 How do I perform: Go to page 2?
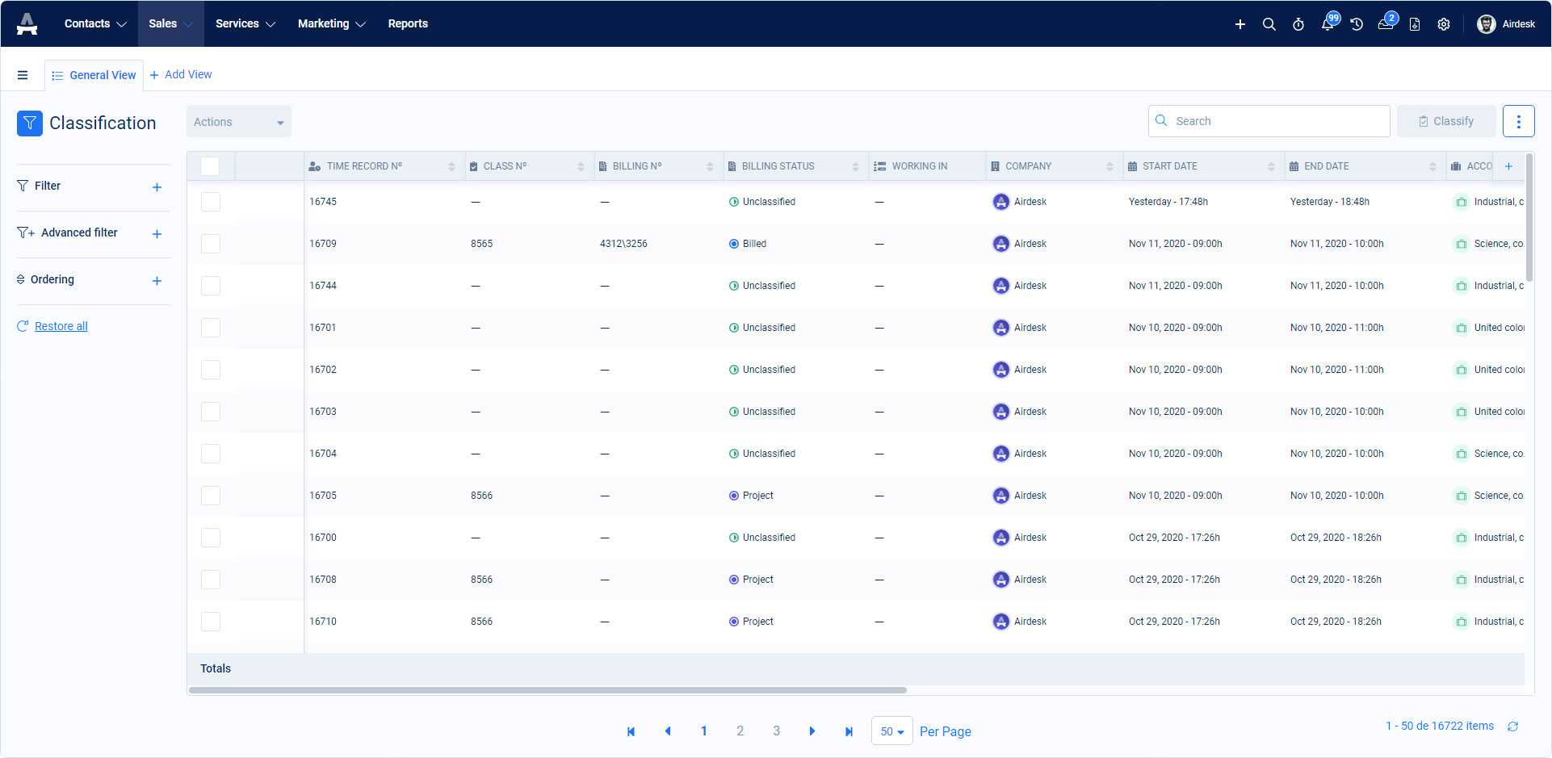pyautogui.click(x=740, y=731)
